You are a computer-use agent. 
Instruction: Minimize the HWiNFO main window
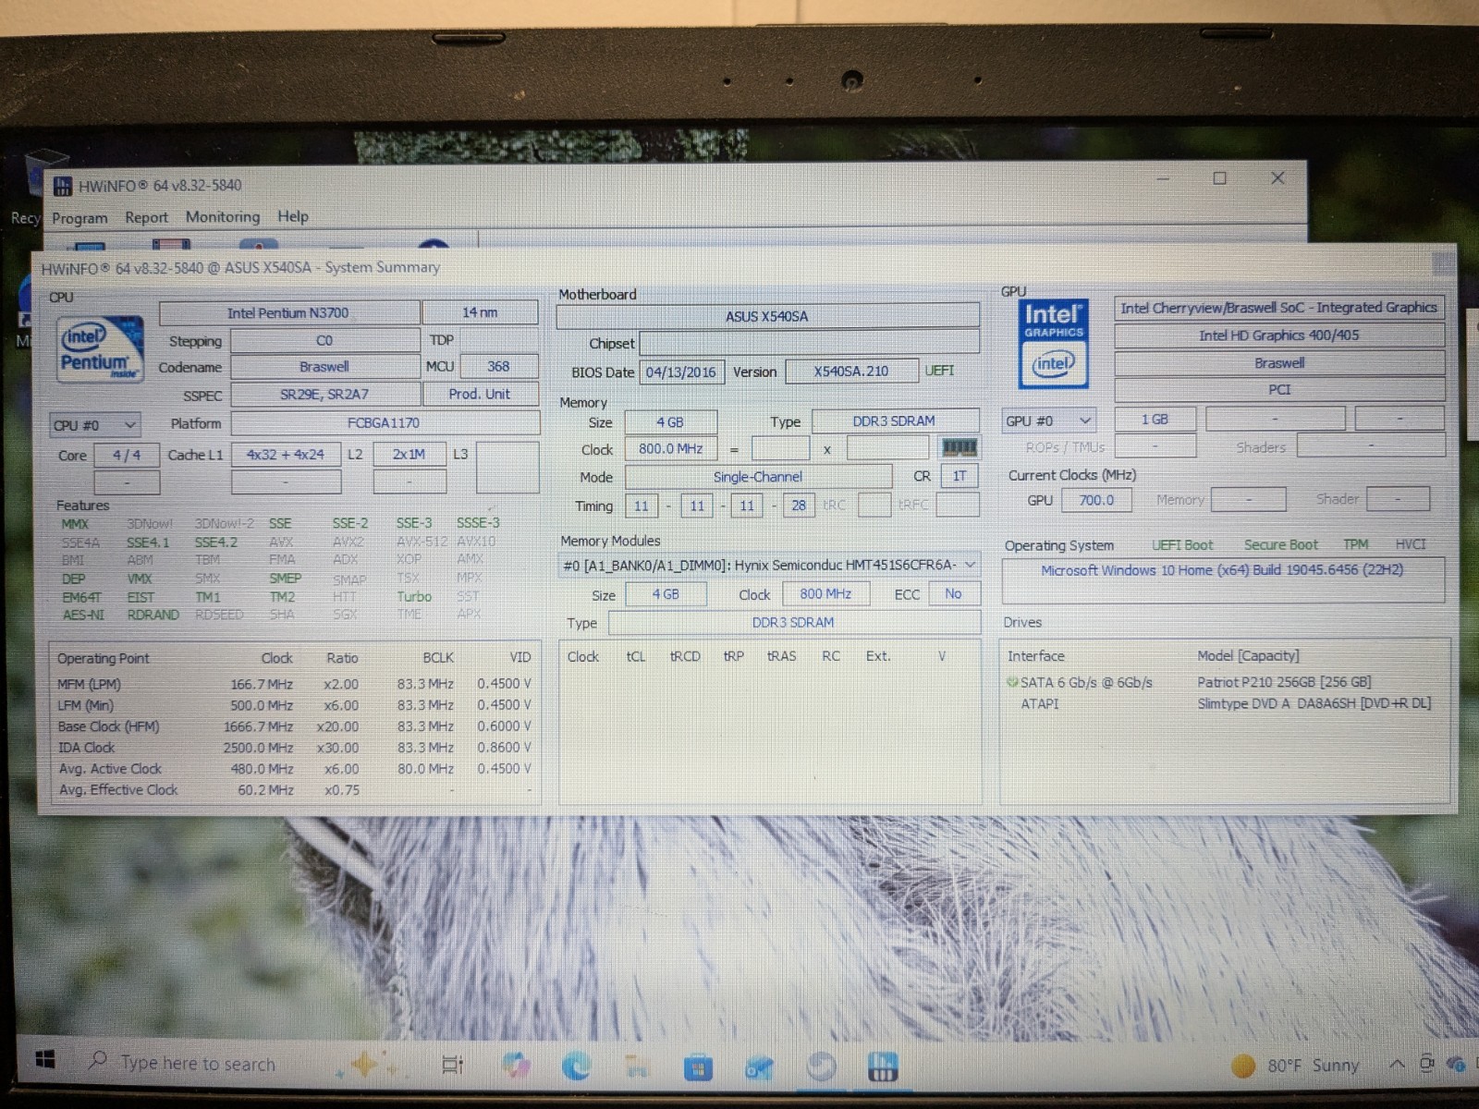tap(1163, 177)
